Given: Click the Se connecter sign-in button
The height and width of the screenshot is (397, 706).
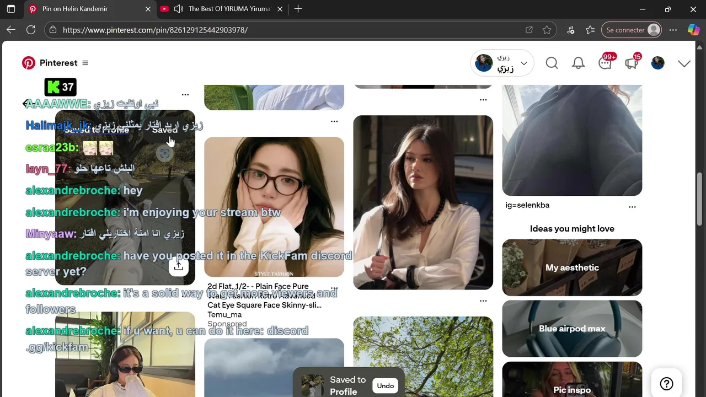Looking at the screenshot, I should click(x=632, y=30).
